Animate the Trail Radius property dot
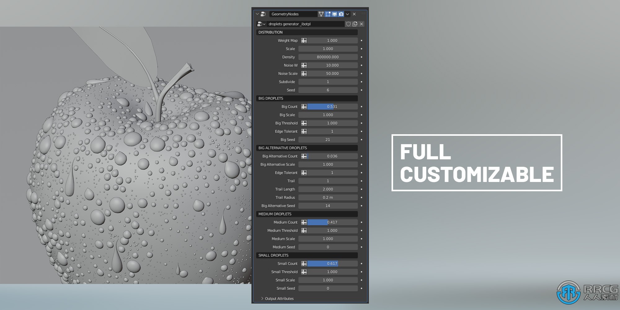The width and height of the screenshot is (620, 310). (361, 197)
